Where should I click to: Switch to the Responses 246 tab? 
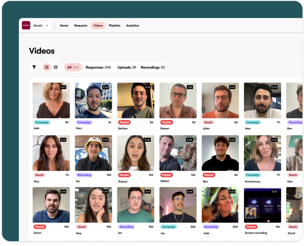point(99,67)
